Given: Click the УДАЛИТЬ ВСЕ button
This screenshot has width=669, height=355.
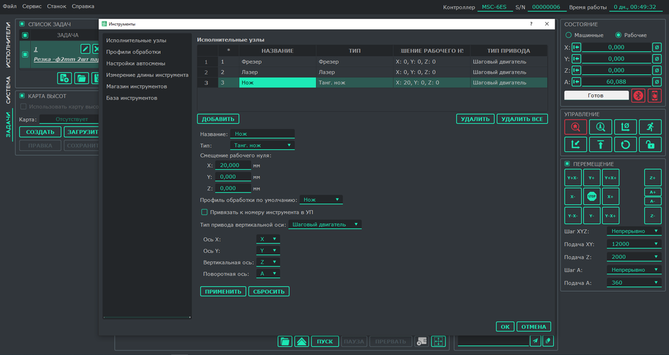Looking at the screenshot, I should (522, 119).
